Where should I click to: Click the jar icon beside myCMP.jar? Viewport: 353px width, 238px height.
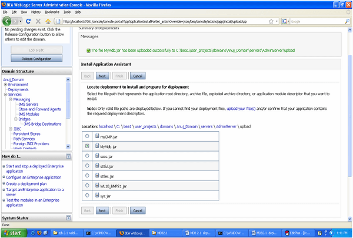(x=97, y=136)
